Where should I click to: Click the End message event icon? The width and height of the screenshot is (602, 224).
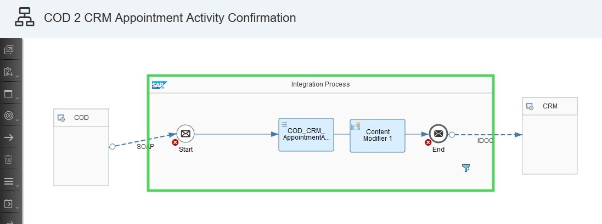[x=438, y=134]
